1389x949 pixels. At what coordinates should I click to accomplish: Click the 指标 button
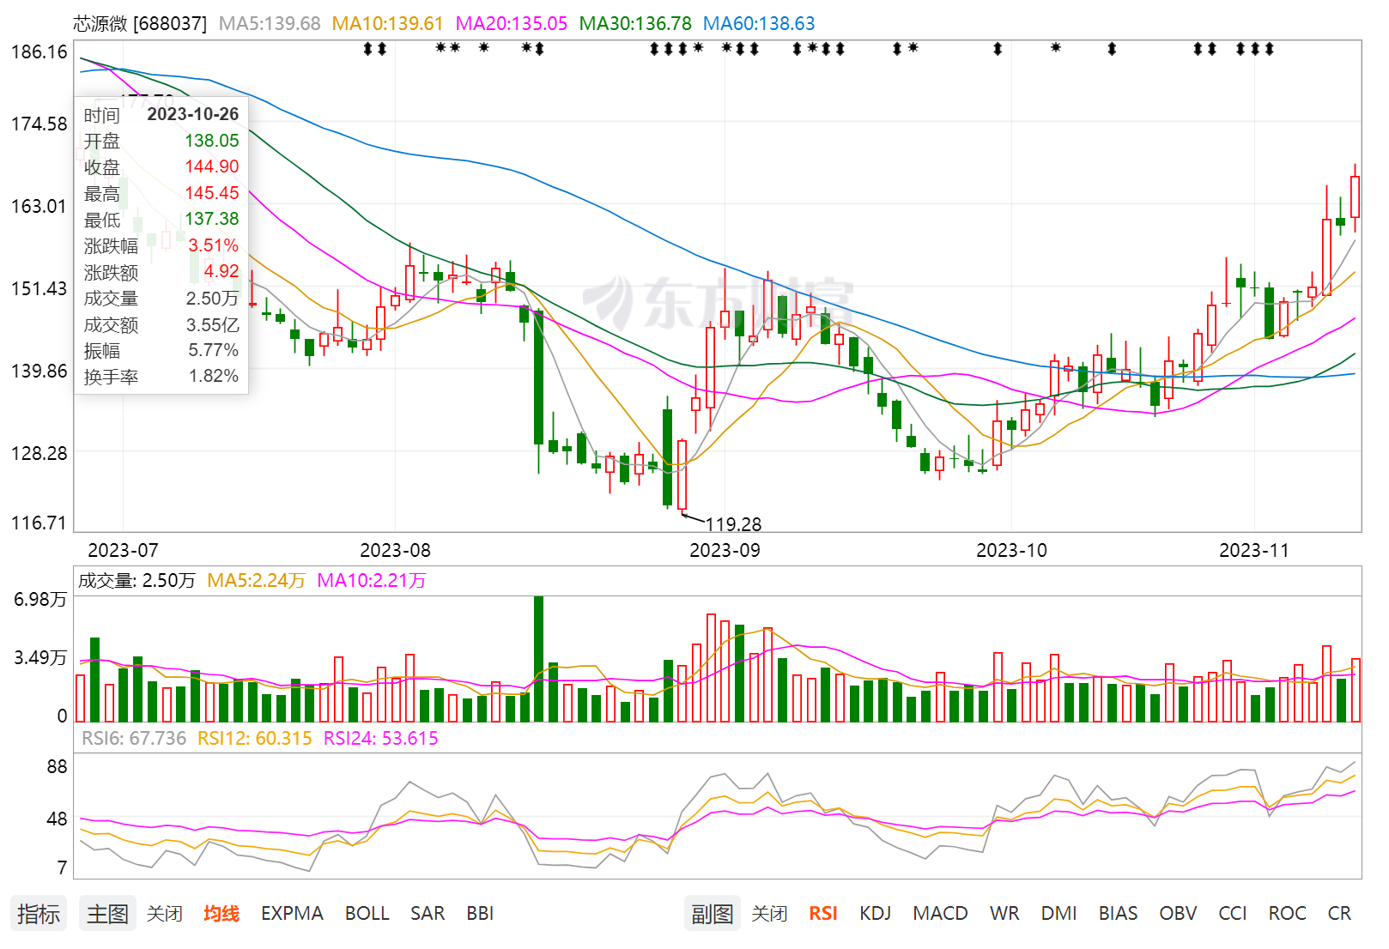(x=39, y=914)
